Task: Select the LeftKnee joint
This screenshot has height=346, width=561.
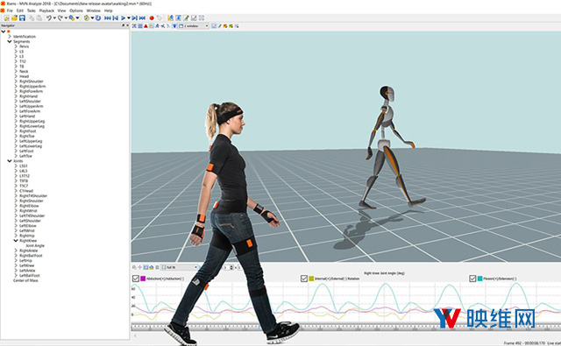Action: coord(27,265)
